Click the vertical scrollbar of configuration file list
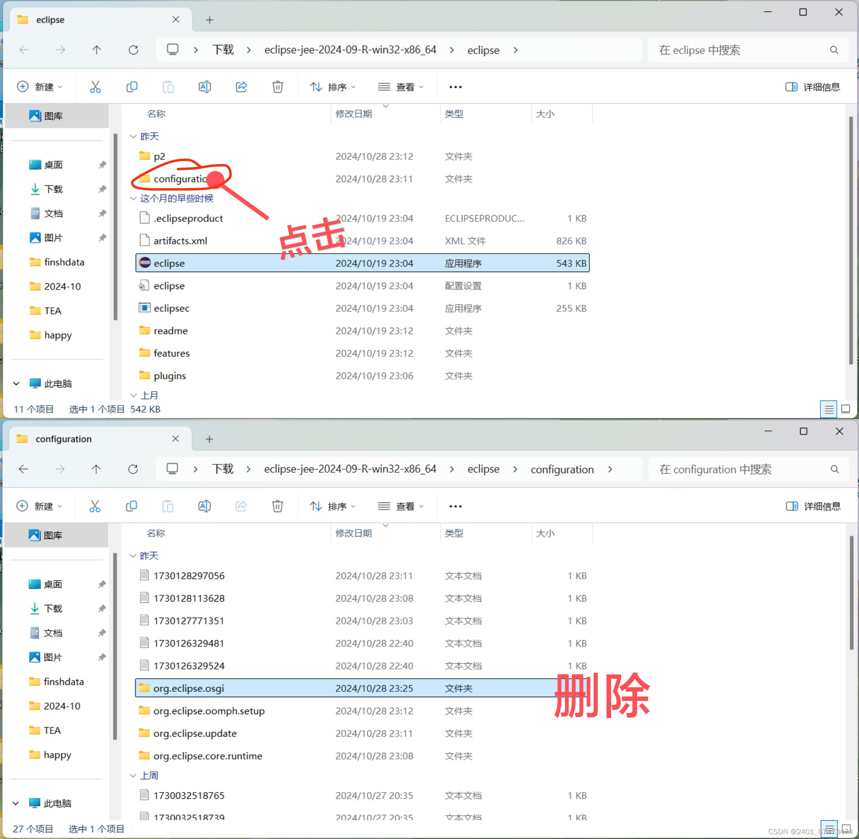This screenshot has width=859, height=839. coord(851,592)
